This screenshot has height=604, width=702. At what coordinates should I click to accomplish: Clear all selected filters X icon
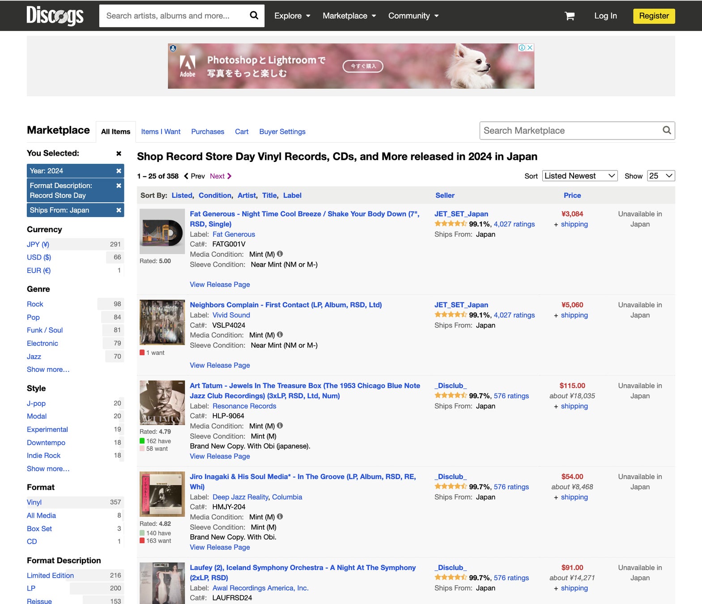119,153
